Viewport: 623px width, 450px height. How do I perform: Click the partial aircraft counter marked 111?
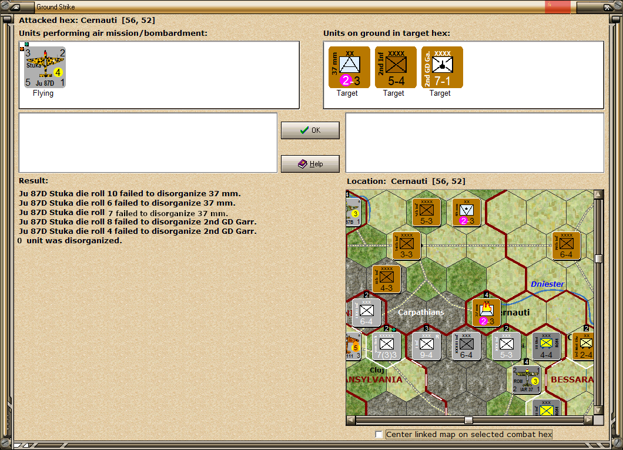pyautogui.click(x=353, y=346)
